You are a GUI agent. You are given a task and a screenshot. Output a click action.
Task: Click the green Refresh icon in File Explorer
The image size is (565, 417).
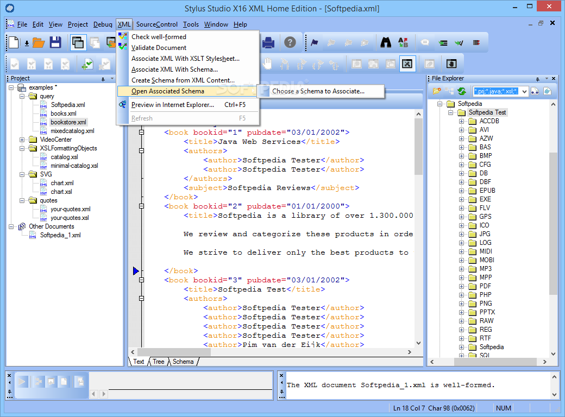point(462,91)
